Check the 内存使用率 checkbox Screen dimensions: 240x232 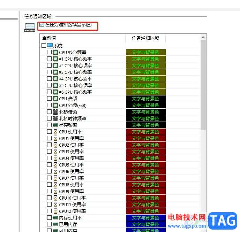pyautogui.click(x=49, y=217)
